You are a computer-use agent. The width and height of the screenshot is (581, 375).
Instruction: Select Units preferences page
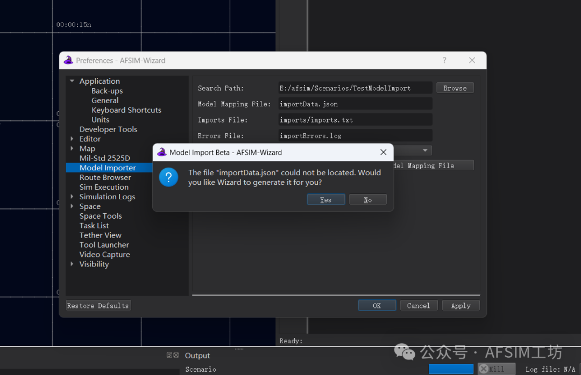[x=101, y=120]
